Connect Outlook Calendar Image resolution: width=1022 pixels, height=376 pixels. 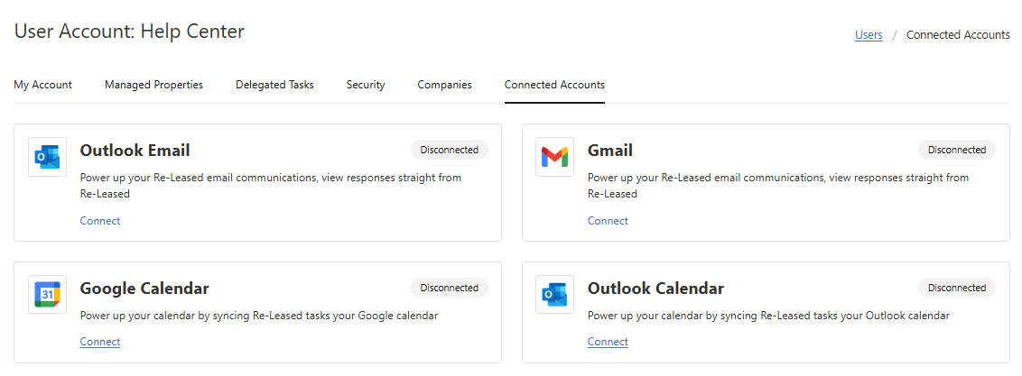[x=607, y=342]
